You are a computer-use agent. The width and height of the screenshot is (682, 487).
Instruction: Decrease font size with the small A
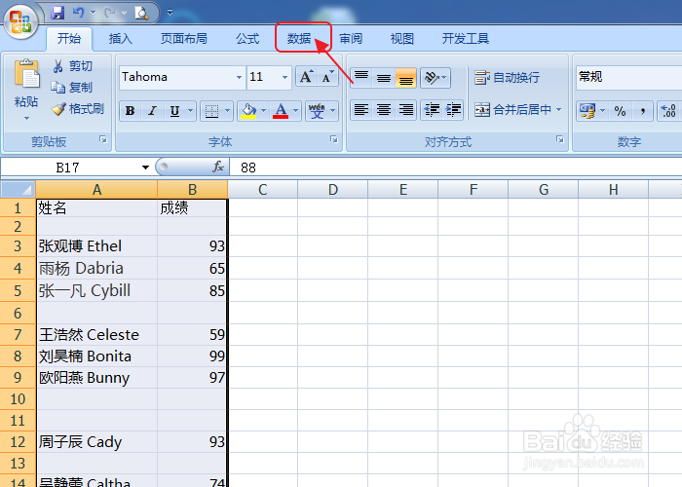click(327, 77)
